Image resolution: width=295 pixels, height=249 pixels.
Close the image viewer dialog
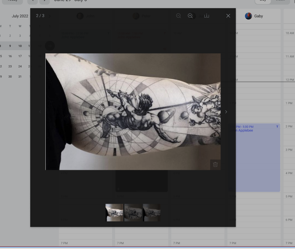pos(228,16)
